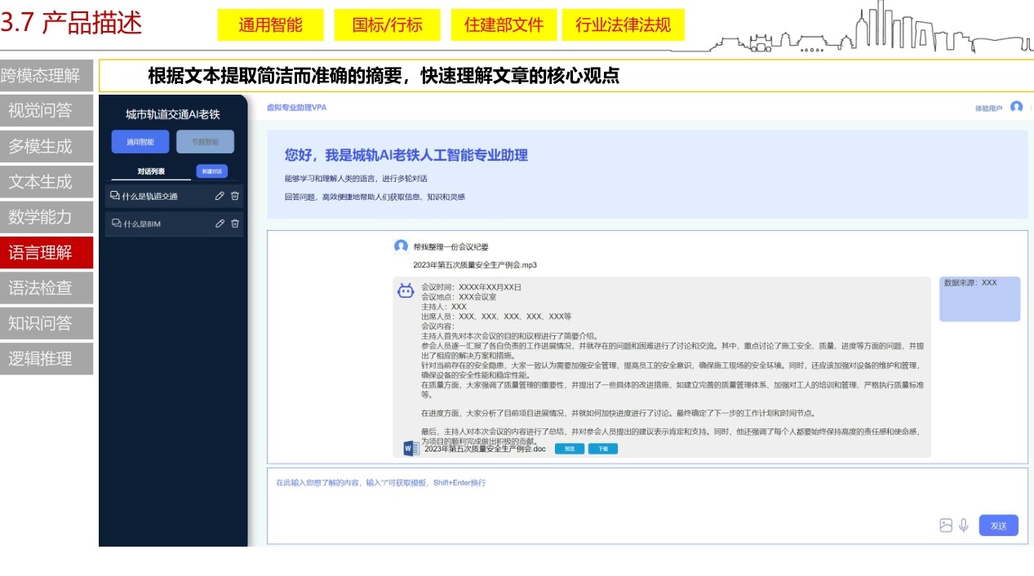Select 数学能力 in left menu
This screenshot has height=576, width=1034.
[47, 217]
